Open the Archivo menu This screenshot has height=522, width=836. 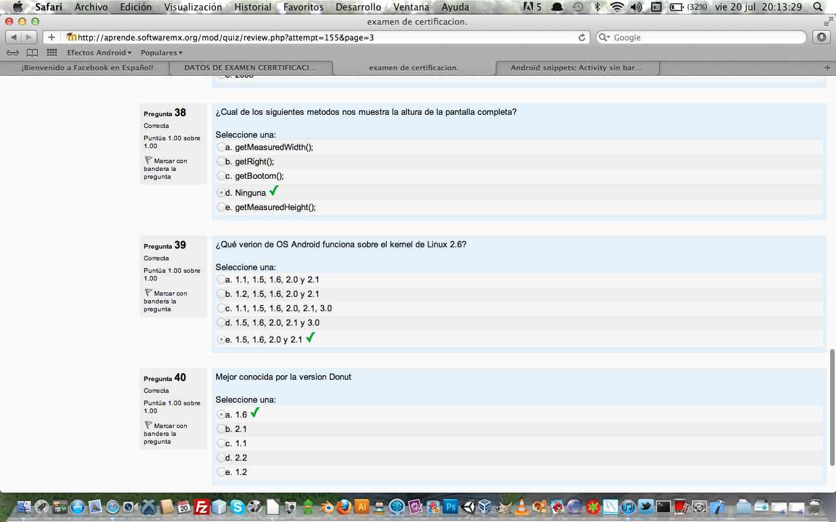(91, 7)
